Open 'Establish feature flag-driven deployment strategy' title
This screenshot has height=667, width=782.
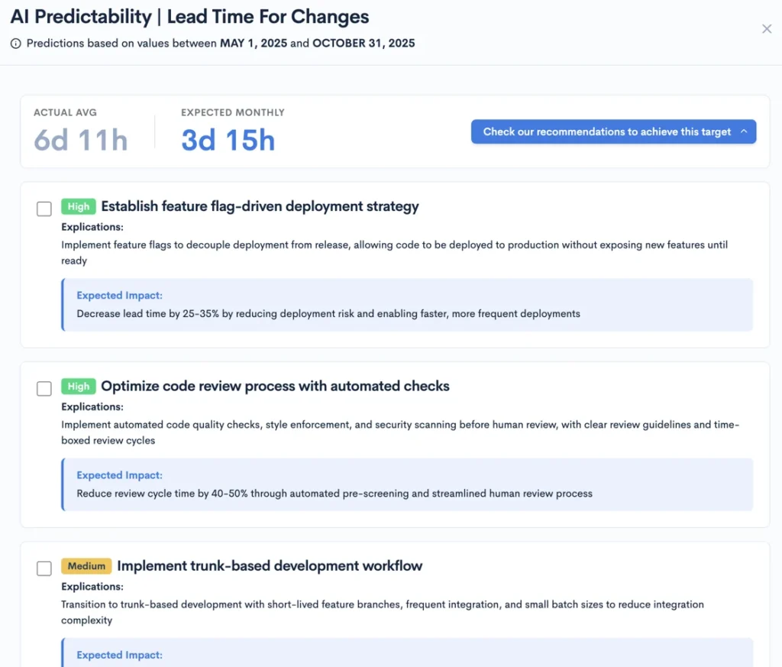[260, 206]
